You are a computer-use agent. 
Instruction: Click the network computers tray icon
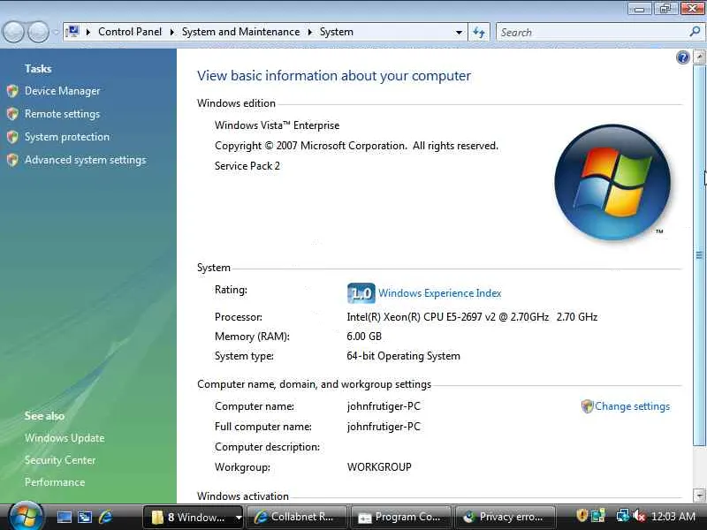(623, 516)
